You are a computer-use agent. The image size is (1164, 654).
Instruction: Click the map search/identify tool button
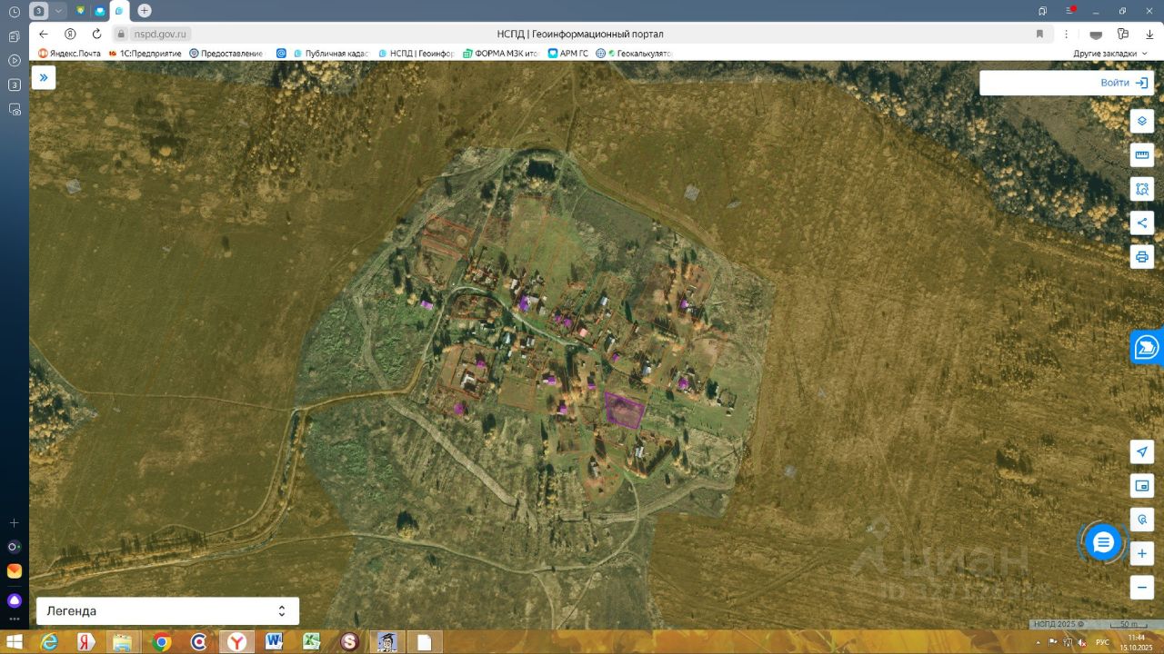[x=1142, y=520]
